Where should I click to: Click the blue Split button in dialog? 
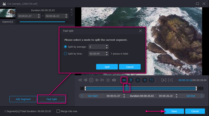tap(107, 67)
